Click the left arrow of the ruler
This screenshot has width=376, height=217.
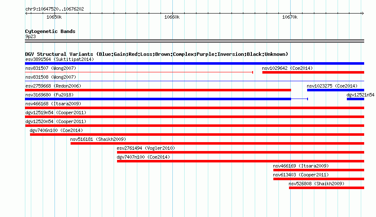(26, 13)
